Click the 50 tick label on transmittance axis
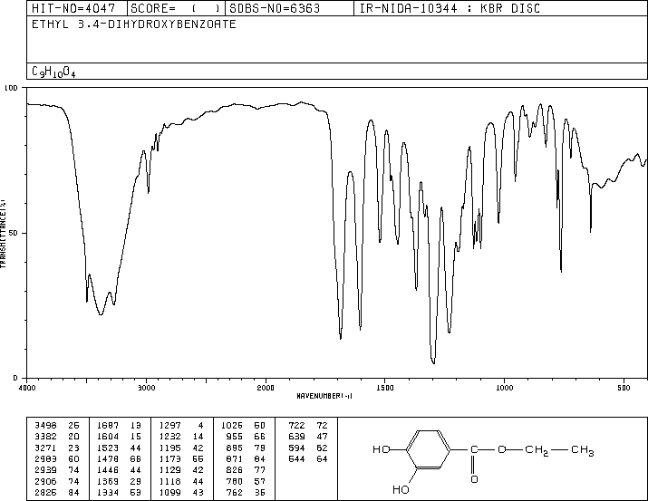The width and height of the screenshot is (648, 501). point(15,233)
